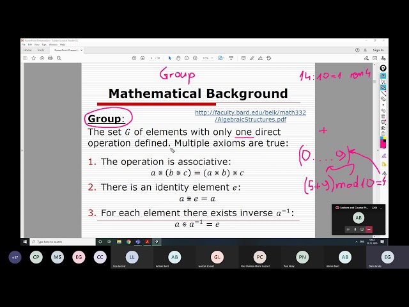Undo the last annotation stroke
Screen dimensions: 409x307
click(x=383, y=111)
